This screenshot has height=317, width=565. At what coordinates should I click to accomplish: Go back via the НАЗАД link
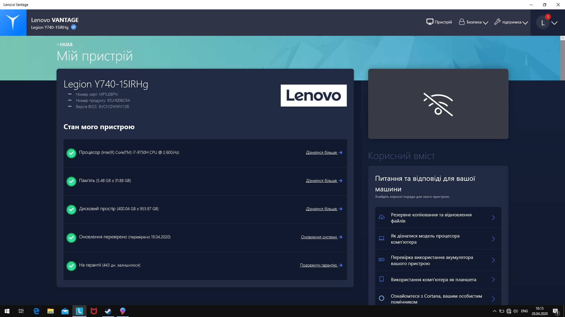[x=66, y=44]
